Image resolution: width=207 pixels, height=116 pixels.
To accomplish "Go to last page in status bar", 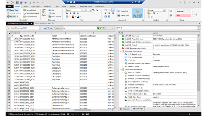I will [x=87, y=114].
